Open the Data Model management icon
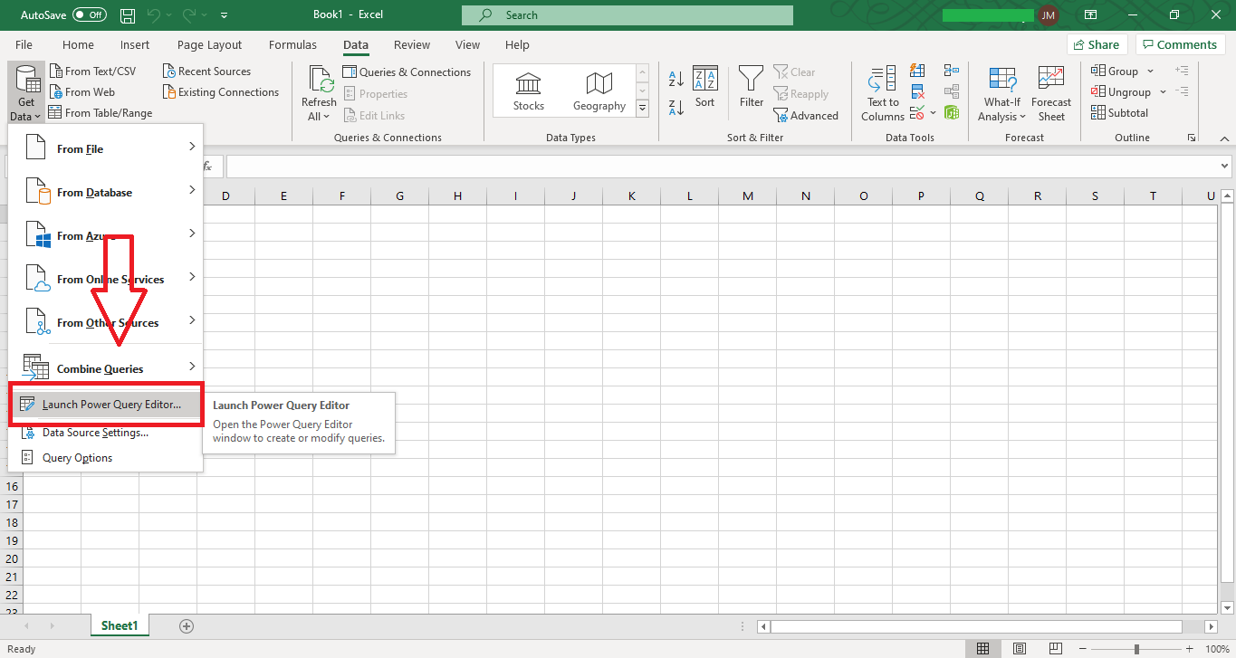 click(952, 113)
